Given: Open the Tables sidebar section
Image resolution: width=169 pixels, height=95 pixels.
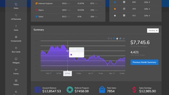Looking at the screenshot, I should point(16,82).
